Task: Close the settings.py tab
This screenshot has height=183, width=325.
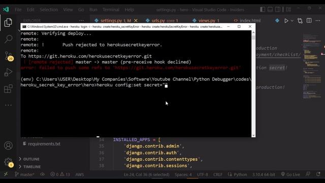Action: tap(136, 20)
